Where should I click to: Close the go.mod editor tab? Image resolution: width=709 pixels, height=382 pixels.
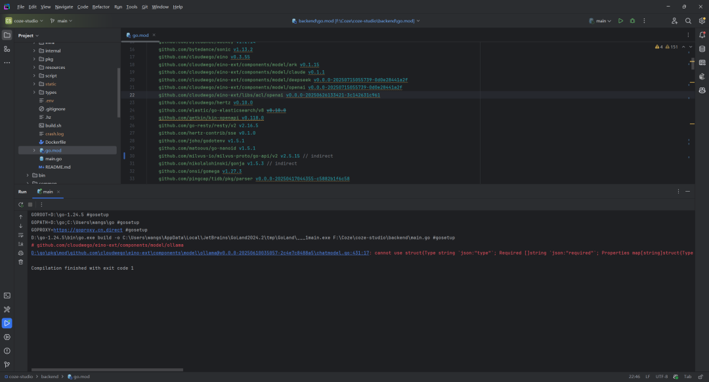tap(154, 35)
